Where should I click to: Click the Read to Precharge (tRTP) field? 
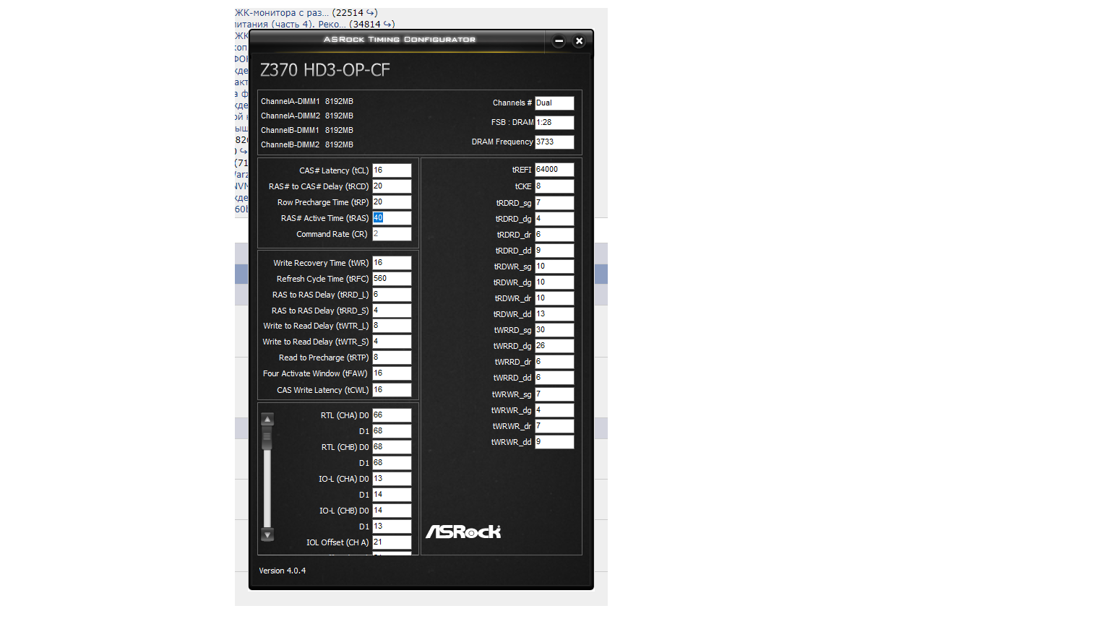tap(392, 357)
